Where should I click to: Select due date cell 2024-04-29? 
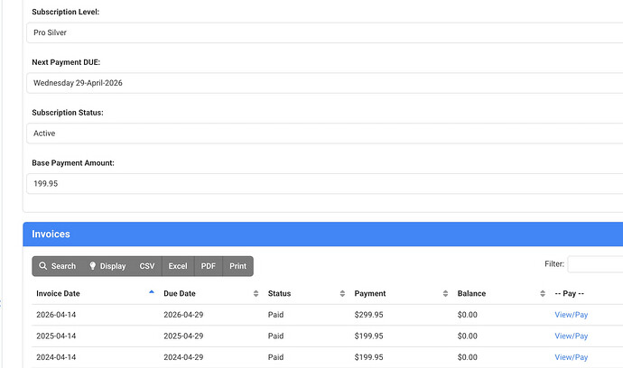[183, 357]
